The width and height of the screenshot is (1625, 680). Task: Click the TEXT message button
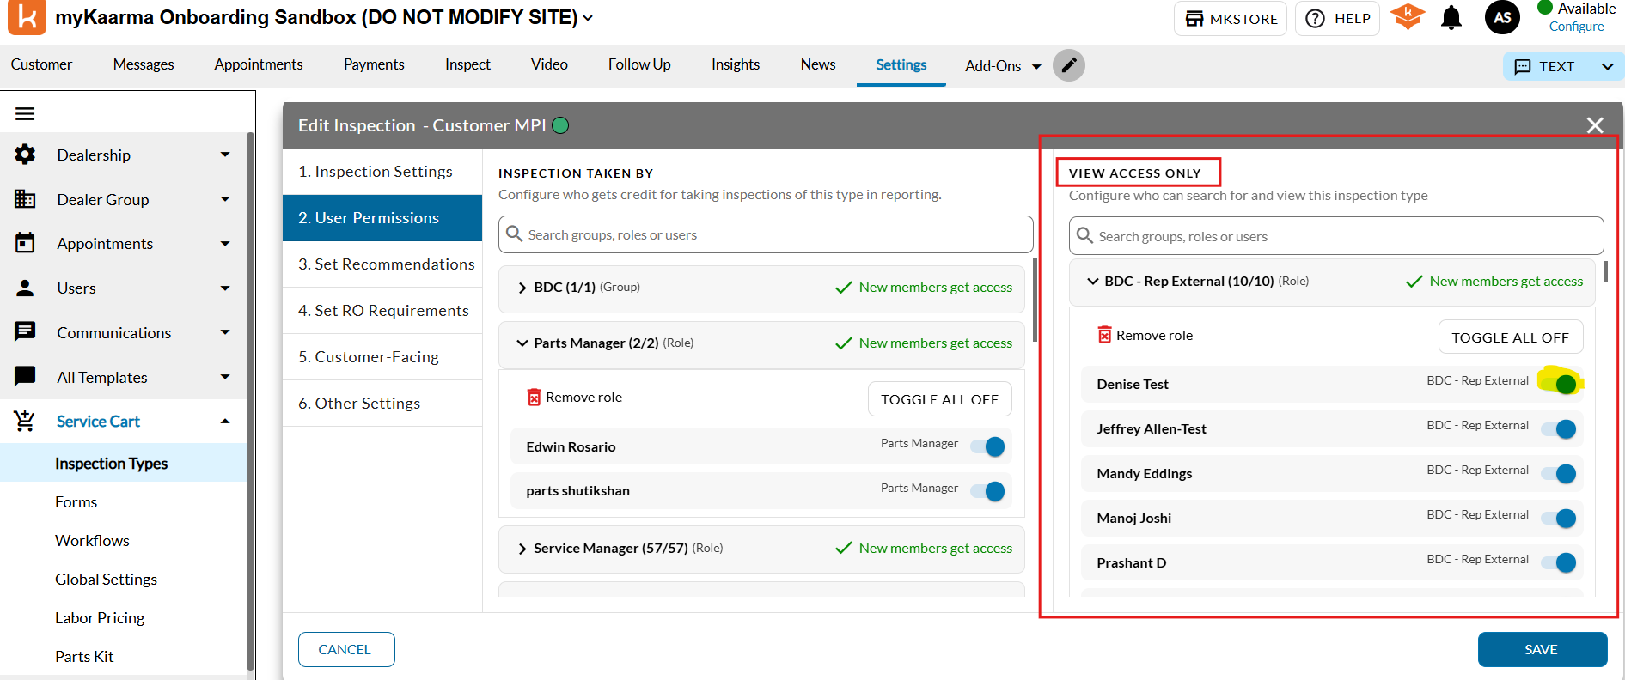1547,66
